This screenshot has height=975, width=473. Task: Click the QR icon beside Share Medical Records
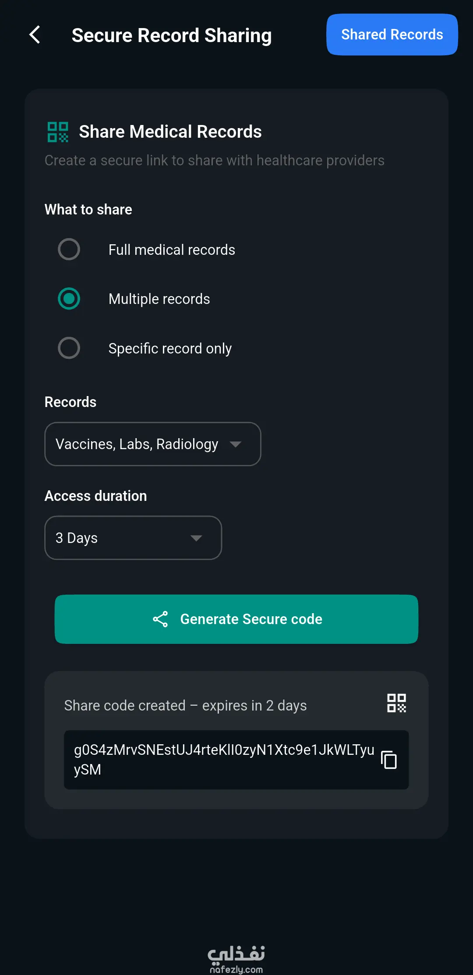pyautogui.click(x=58, y=132)
